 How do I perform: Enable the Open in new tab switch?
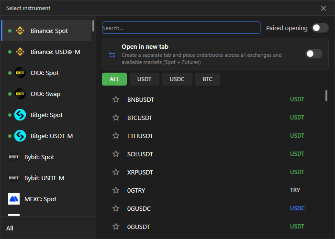click(313, 54)
